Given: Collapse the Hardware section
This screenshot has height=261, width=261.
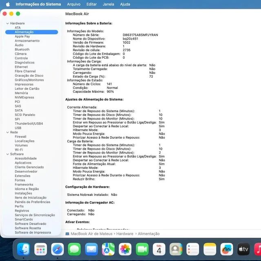Looking at the screenshot, I should (7, 24).
